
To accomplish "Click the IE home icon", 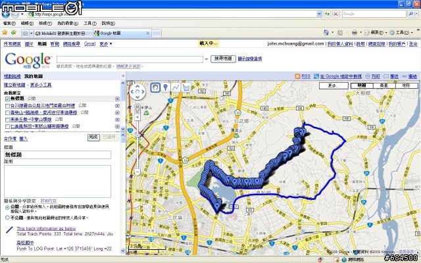I will [x=326, y=33].
